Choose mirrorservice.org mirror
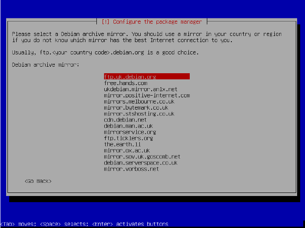Viewport: 305px width, 228px height. 130,132
